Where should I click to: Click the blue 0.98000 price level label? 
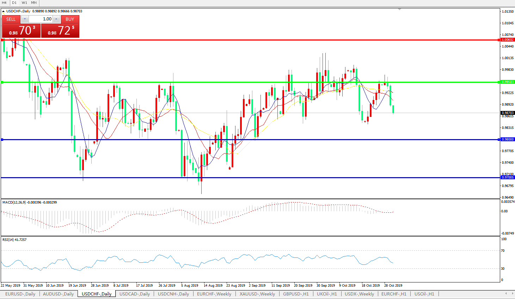coord(508,139)
